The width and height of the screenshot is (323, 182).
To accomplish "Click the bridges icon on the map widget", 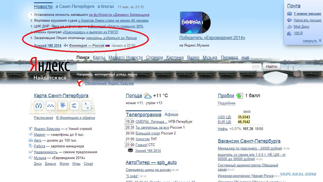I will point(74,106).
